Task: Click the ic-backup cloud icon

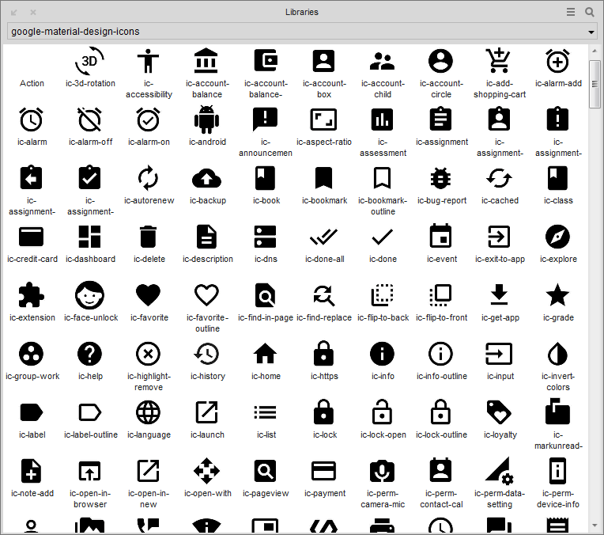Action: [x=207, y=178]
